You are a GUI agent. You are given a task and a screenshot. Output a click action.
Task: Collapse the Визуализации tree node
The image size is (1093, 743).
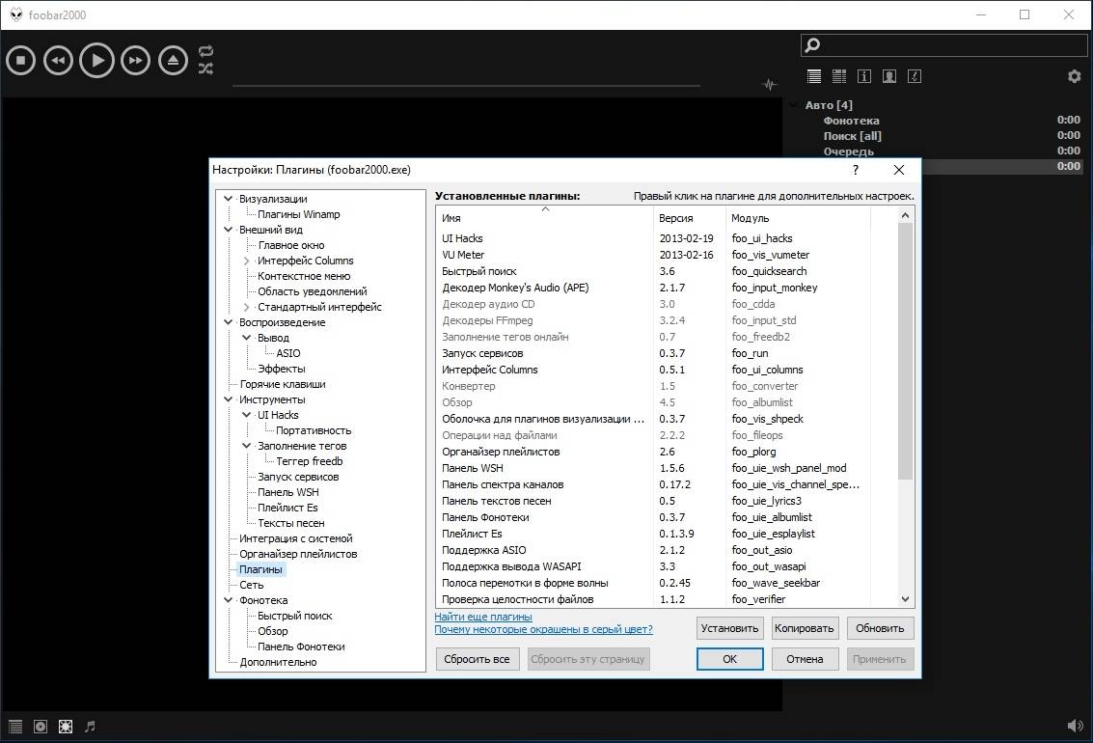[228, 199]
